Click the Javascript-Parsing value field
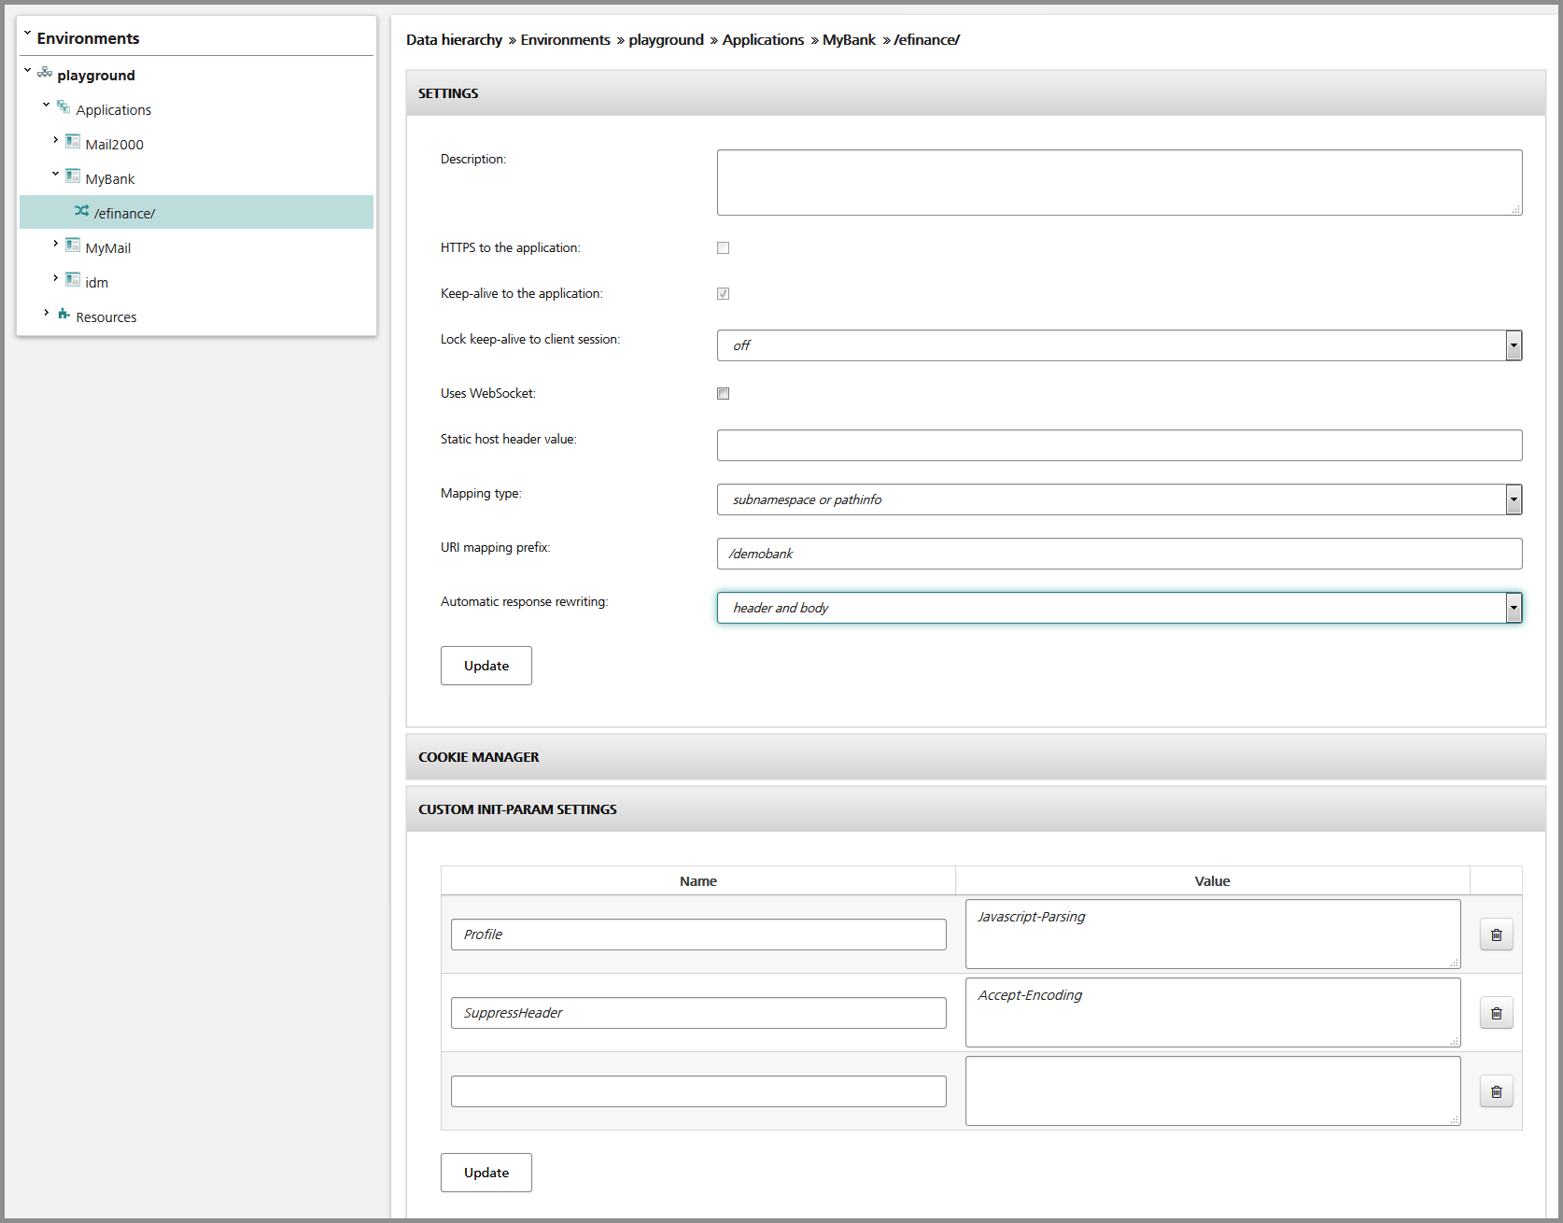1563x1223 pixels. click(x=1213, y=935)
